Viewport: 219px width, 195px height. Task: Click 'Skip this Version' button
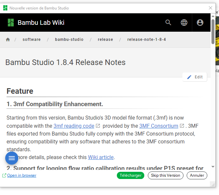tap(165, 175)
